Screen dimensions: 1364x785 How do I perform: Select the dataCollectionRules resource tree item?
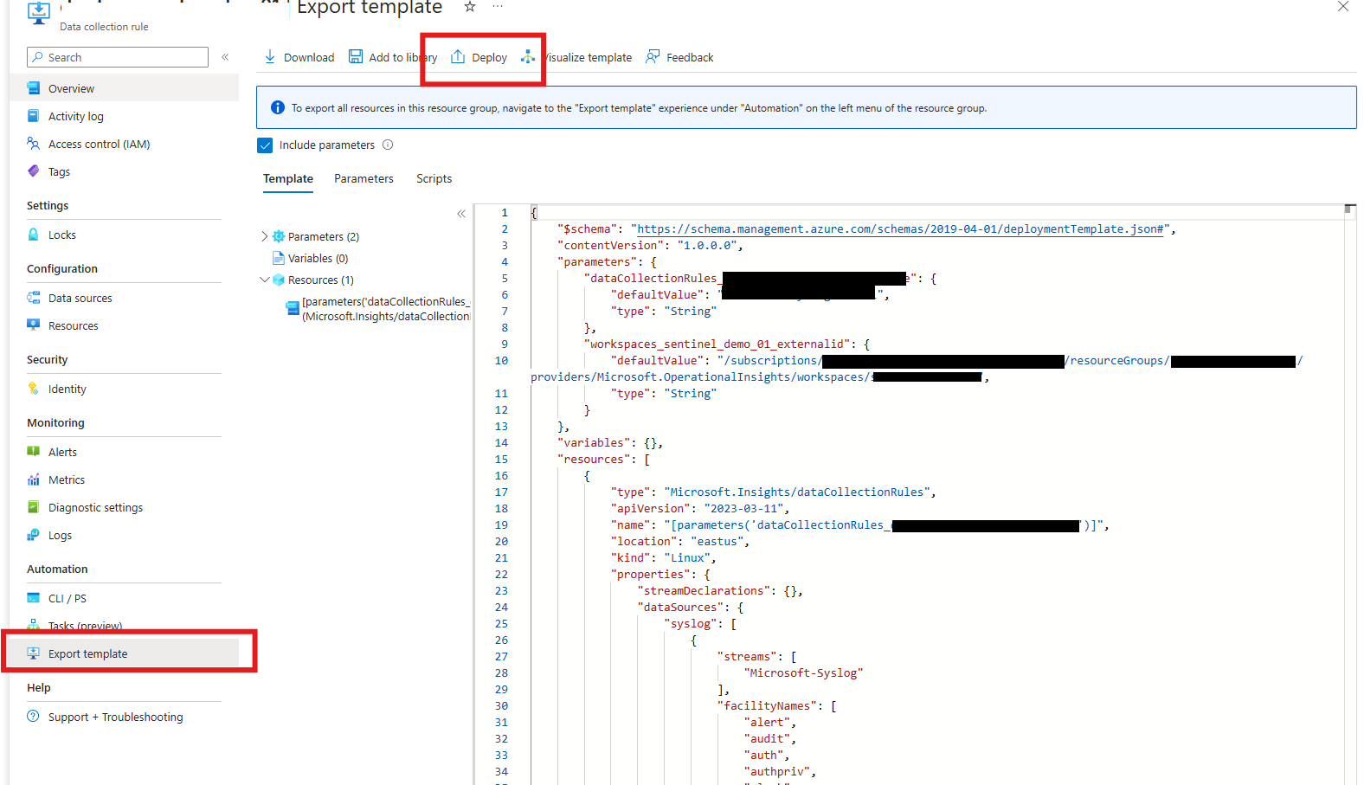click(378, 309)
